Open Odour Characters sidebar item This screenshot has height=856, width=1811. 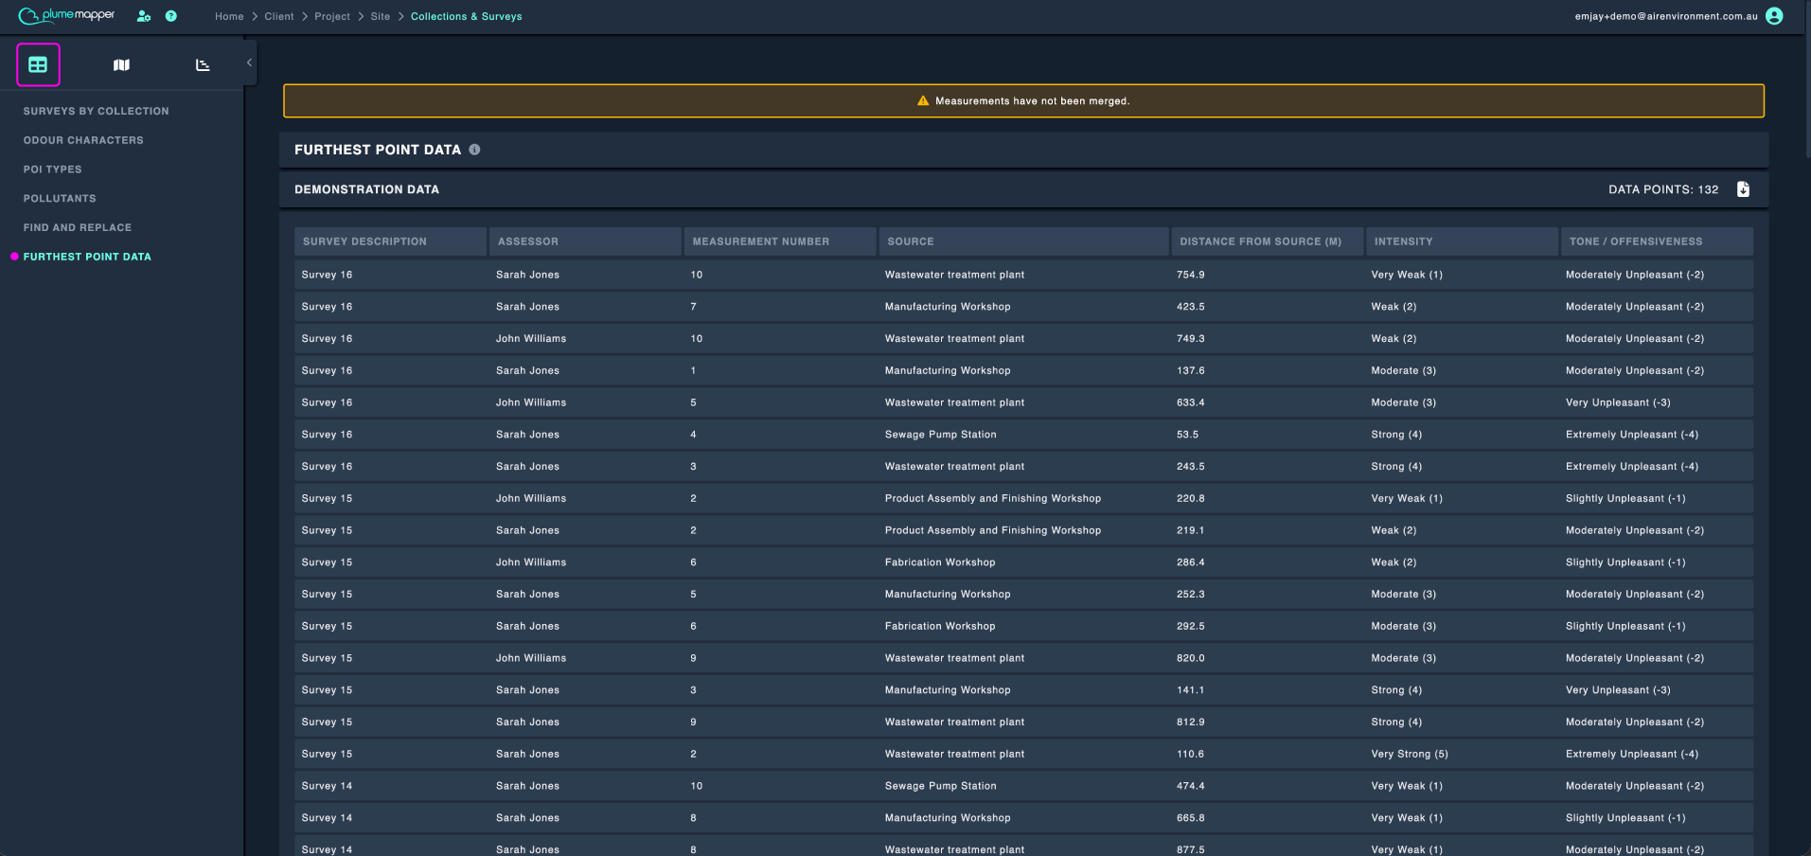[83, 140]
